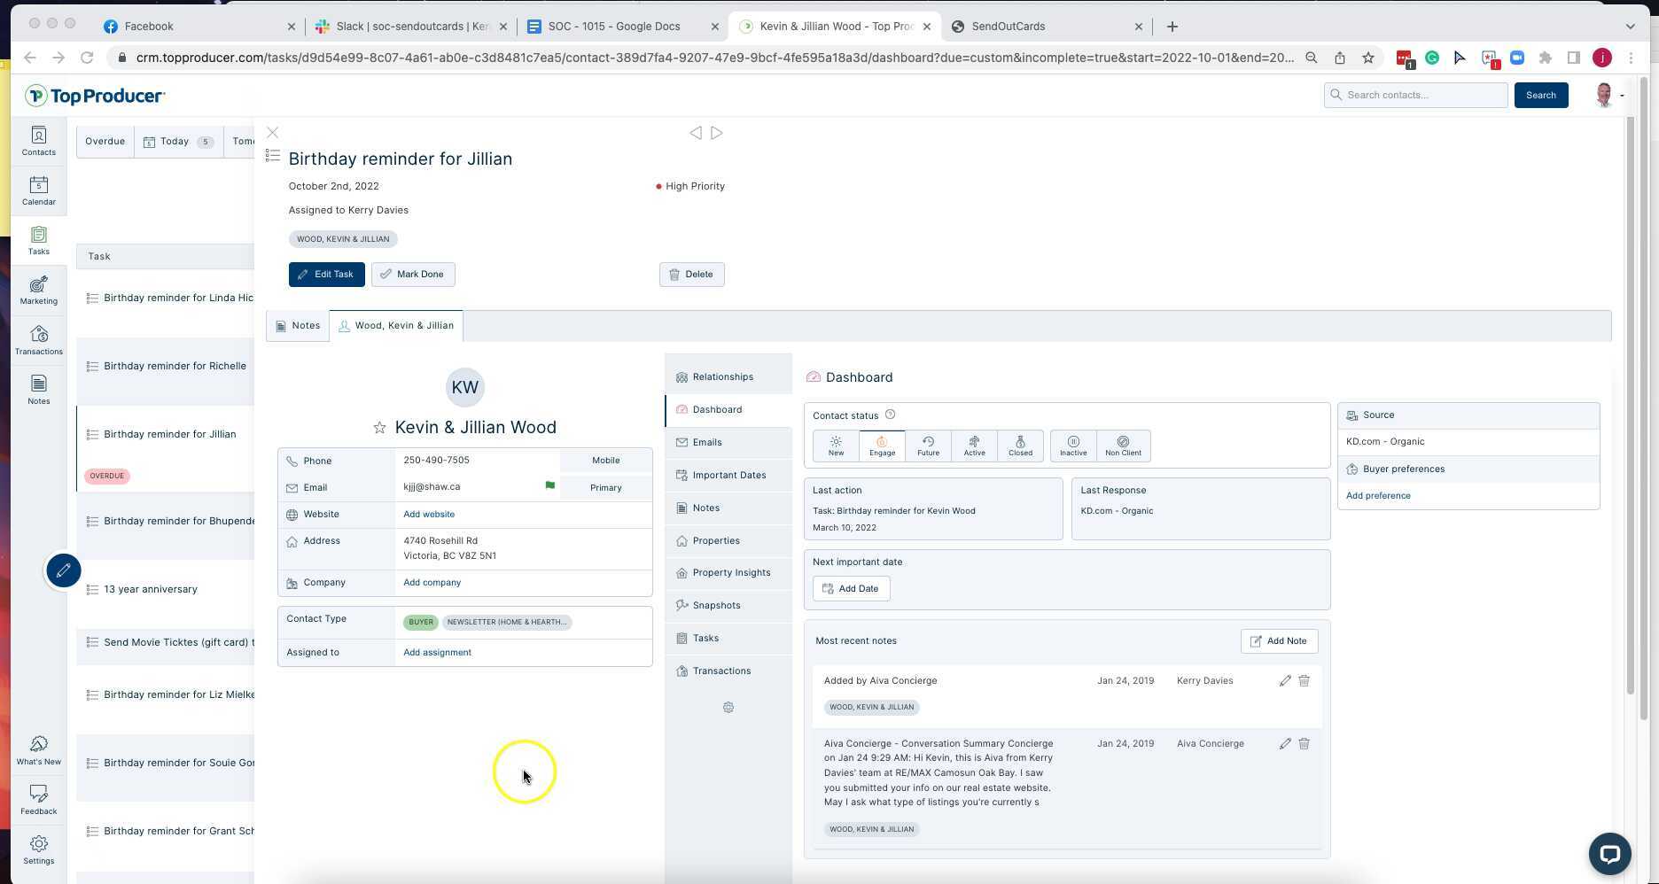Image resolution: width=1659 pixels, height=884 pixels.
Task: Switch to the Notes tab
Action: pyautogui.click(x=298, y=326)
